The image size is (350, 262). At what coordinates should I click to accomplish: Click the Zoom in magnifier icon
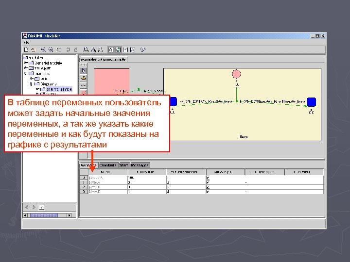[44, 49]
